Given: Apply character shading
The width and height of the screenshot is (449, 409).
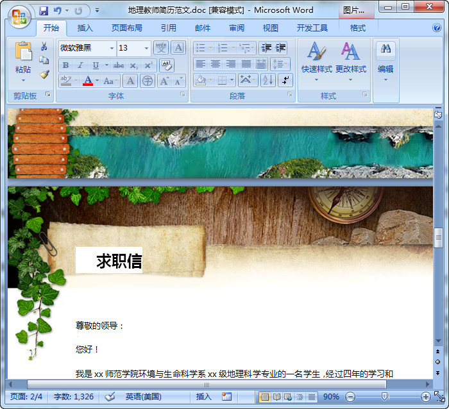Looking at the screenshot, I should coord(130,81).
